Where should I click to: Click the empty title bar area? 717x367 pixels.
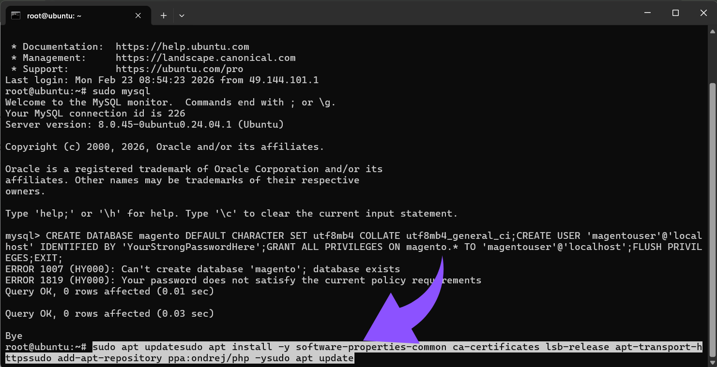pos(387,13)
